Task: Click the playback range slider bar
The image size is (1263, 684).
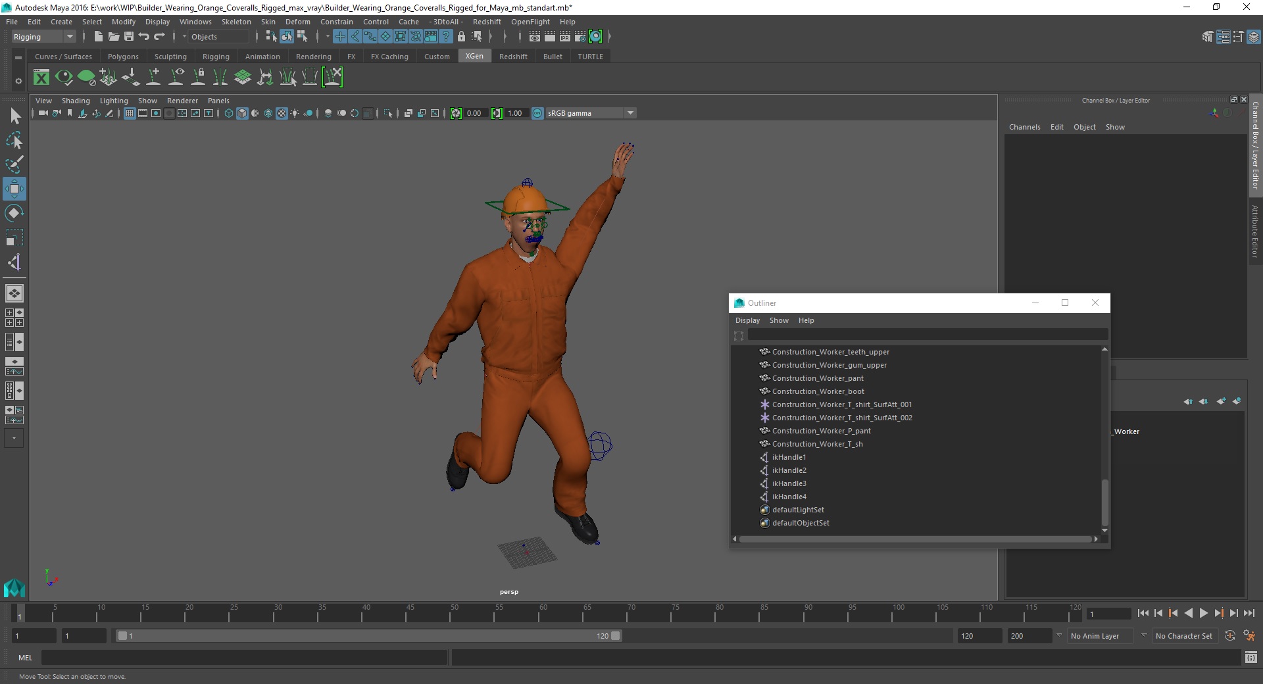Action: coord(368,636)
